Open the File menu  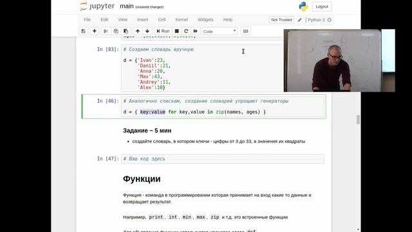pyautogui.click(x=87, y=20)
